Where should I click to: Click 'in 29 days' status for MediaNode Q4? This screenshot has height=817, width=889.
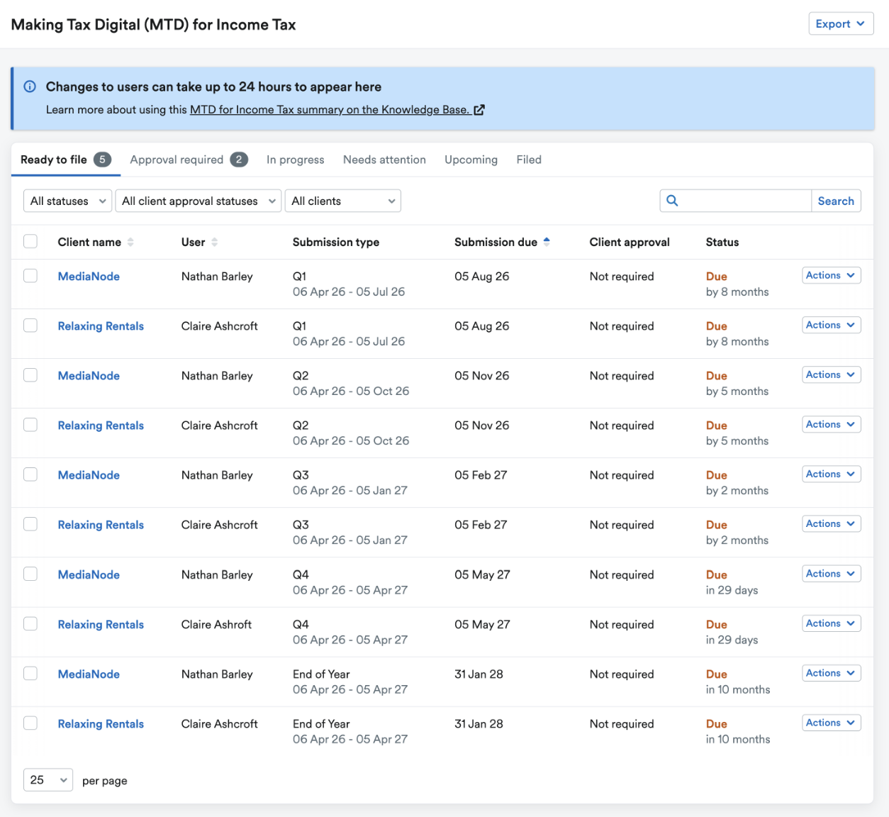[x=732, y=590]
